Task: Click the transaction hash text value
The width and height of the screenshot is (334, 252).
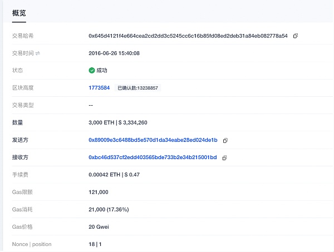Action: 188,36
